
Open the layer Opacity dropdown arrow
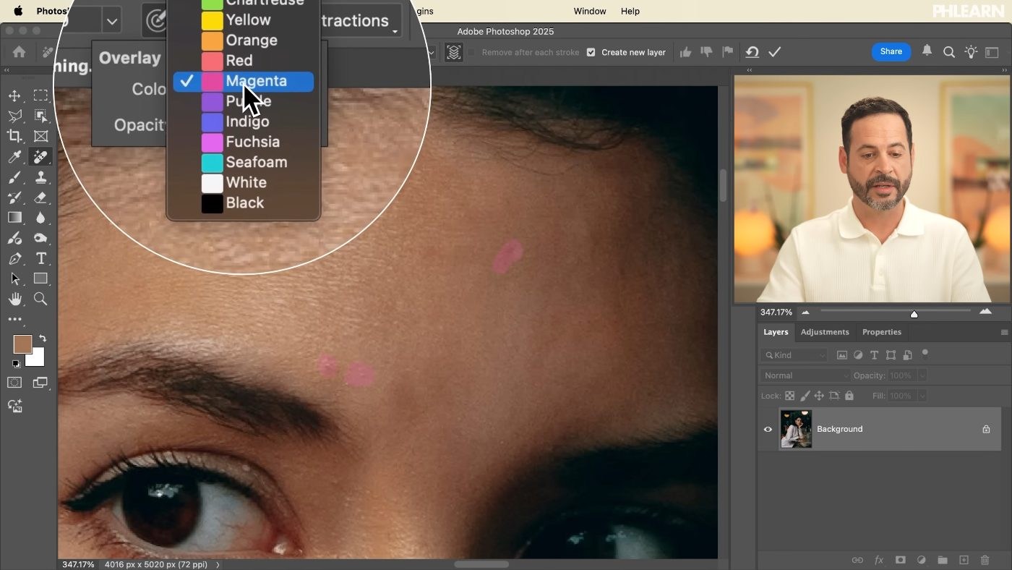[922, 375]
